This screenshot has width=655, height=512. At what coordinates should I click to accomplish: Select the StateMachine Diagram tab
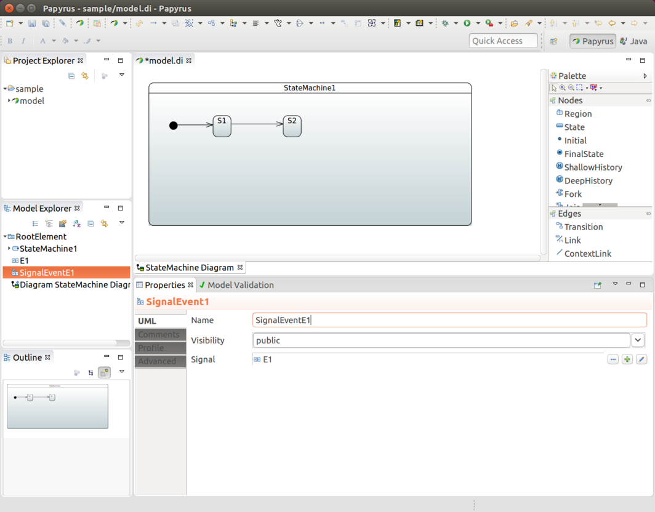point(190,268)
